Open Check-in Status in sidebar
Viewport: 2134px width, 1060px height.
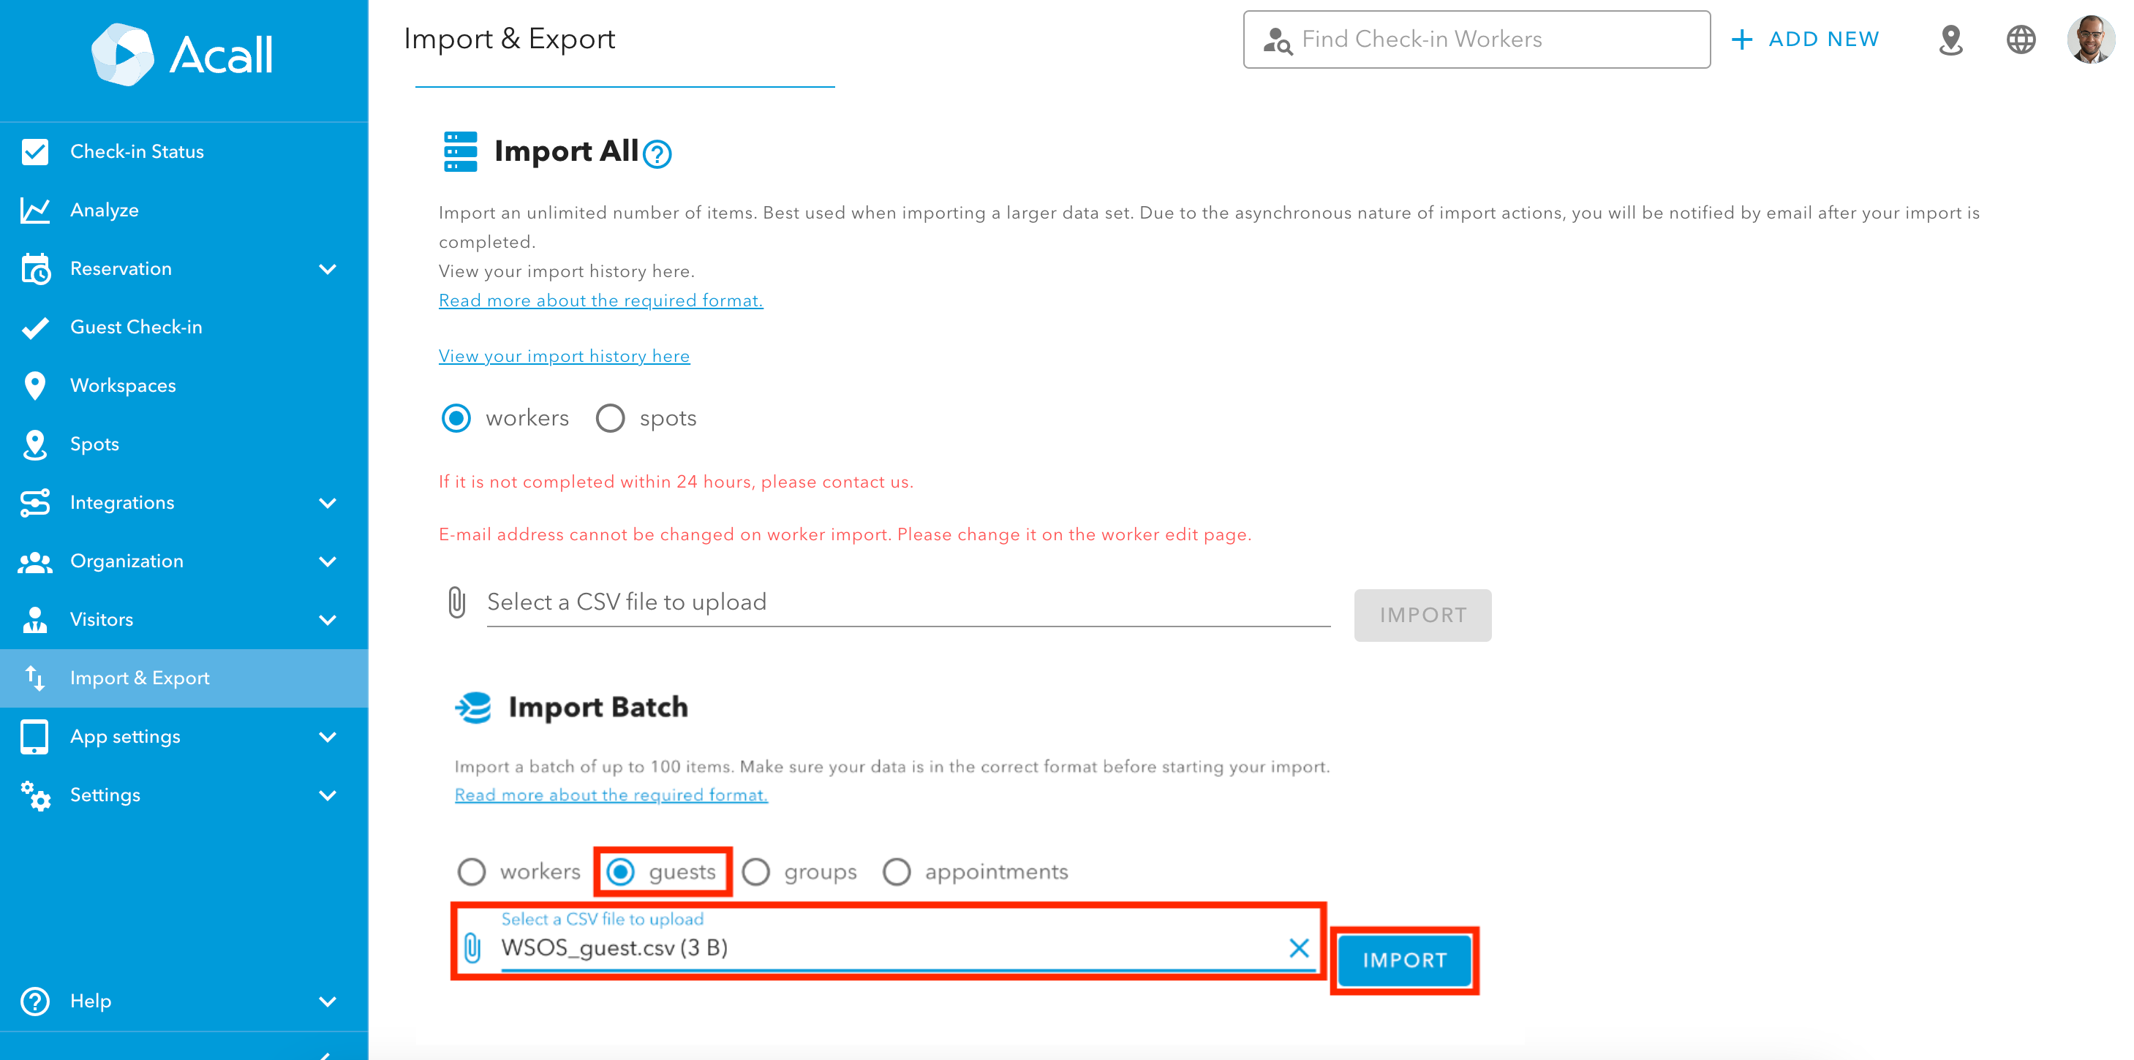(x=137, y=151)
